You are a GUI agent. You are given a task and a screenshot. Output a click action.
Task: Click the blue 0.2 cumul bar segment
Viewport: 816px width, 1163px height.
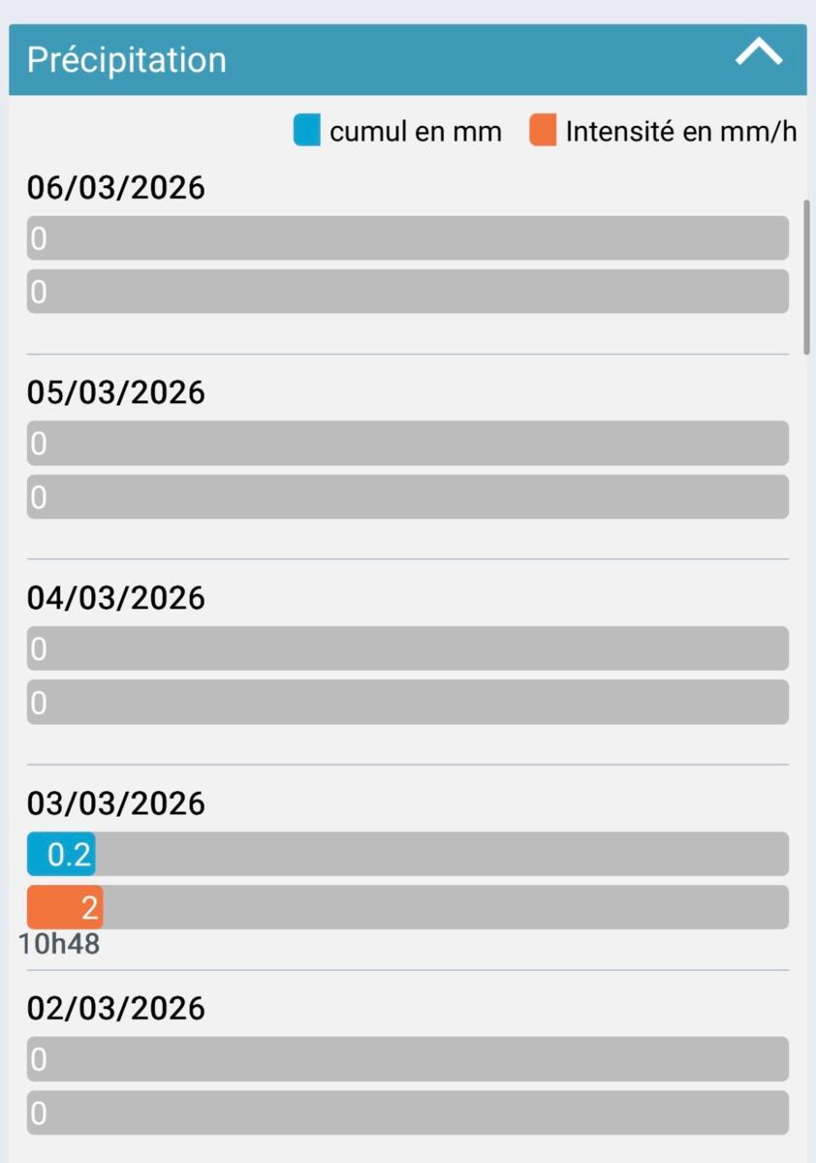point(61,854)
